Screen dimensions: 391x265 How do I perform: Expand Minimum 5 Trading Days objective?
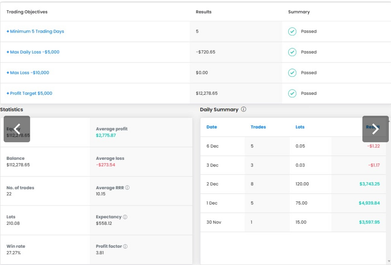click(35, 31)
